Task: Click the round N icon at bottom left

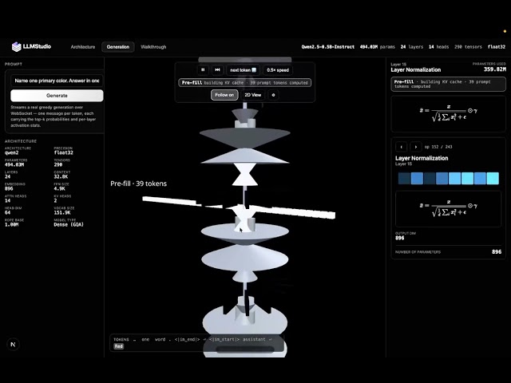Action: pos(13,344)
